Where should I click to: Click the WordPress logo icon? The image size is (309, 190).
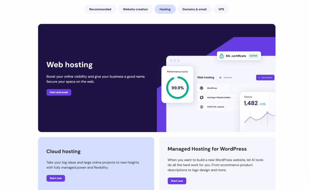click(x=202, y=88)
